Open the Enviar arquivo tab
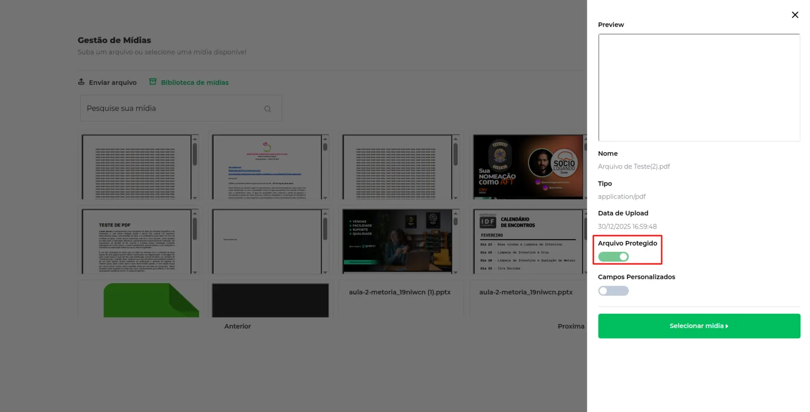The height and width of the screenshot is (412, 810). coord(107,82)
